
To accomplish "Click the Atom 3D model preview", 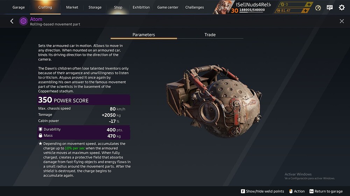I will (x=214, y=101).
